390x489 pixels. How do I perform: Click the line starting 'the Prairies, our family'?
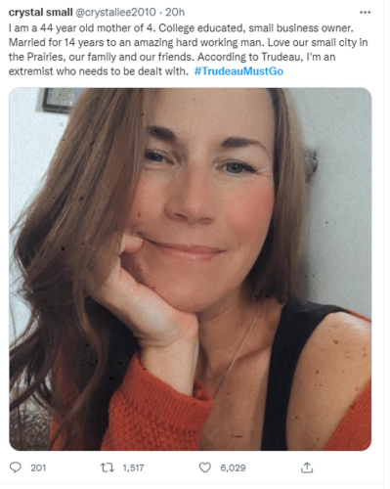[x=172, y=57]
